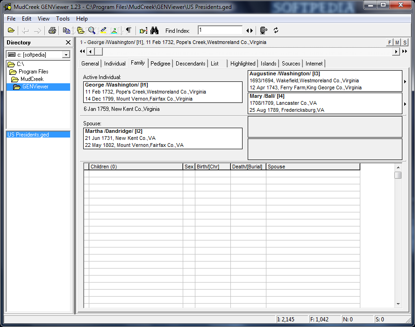Click the record navigation slider thumb
Image resolution: width=415 pixels, height=327 pixels.
[x=99, y=51]
